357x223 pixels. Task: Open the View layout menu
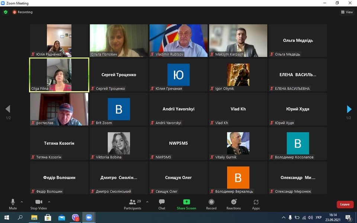pyautogui.click(x=347, y=12)
